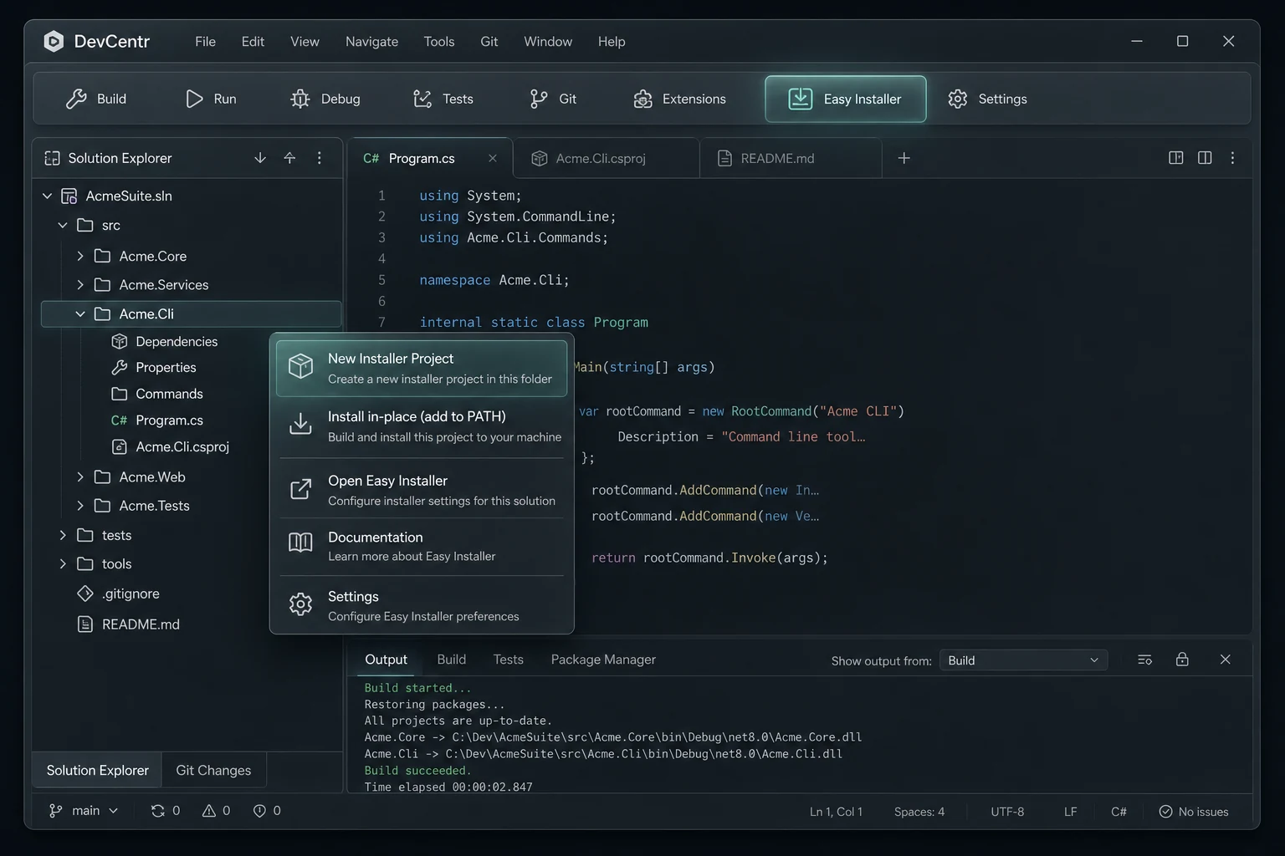This screenshot has width=1285, height=856.
Task: Click the DevCentr logo icon
Action: pyautogui.click(x=54, y=41)
